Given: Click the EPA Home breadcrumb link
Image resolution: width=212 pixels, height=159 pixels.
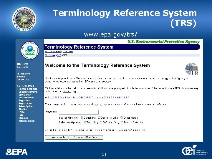Looking at the screenshot, I should [50, 55].
